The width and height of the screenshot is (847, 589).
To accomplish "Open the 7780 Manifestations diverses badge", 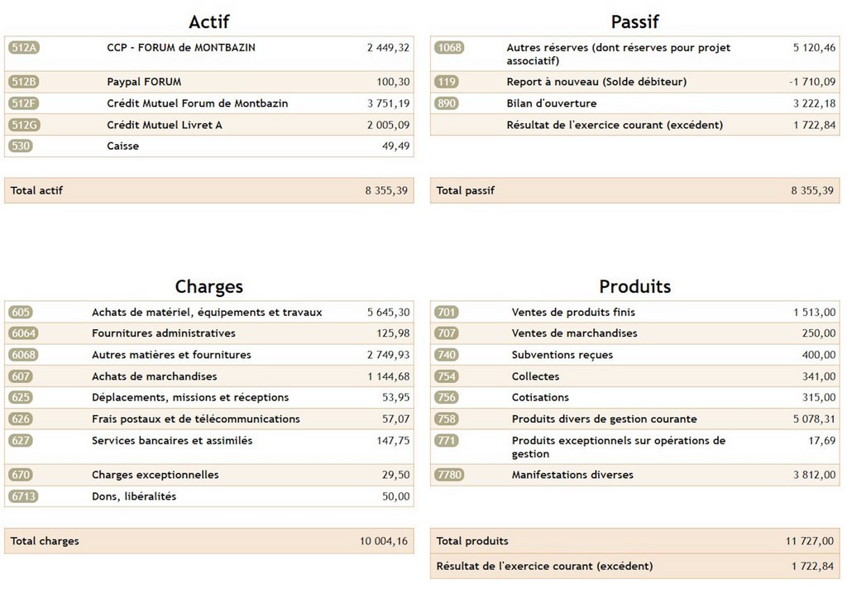I will tap(448, 475).
